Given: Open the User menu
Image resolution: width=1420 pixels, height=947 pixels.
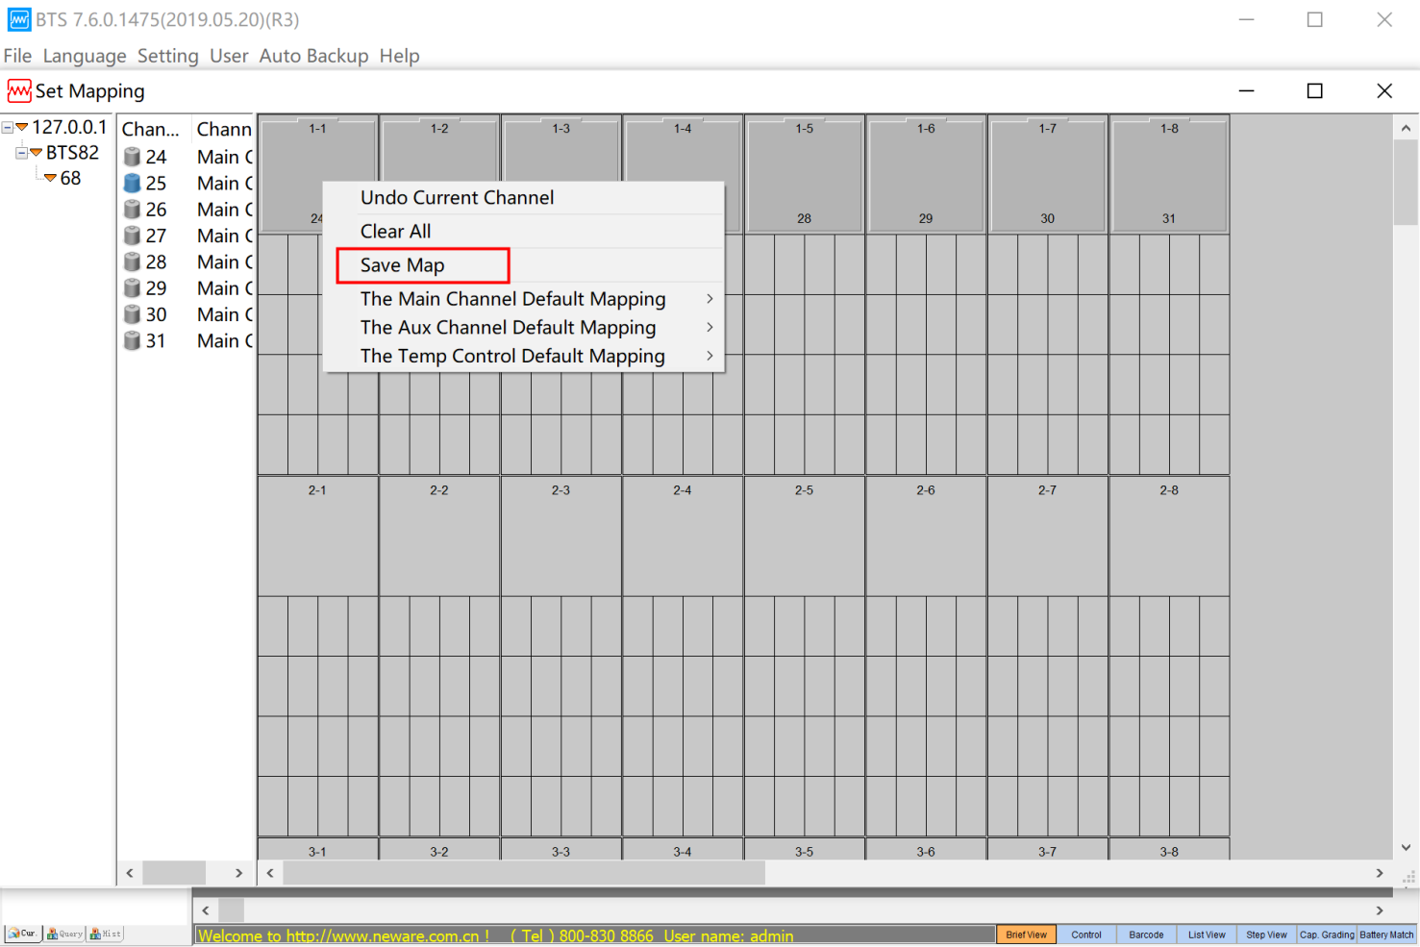Looking at the screenshot, I should click(x=229, y=56).
